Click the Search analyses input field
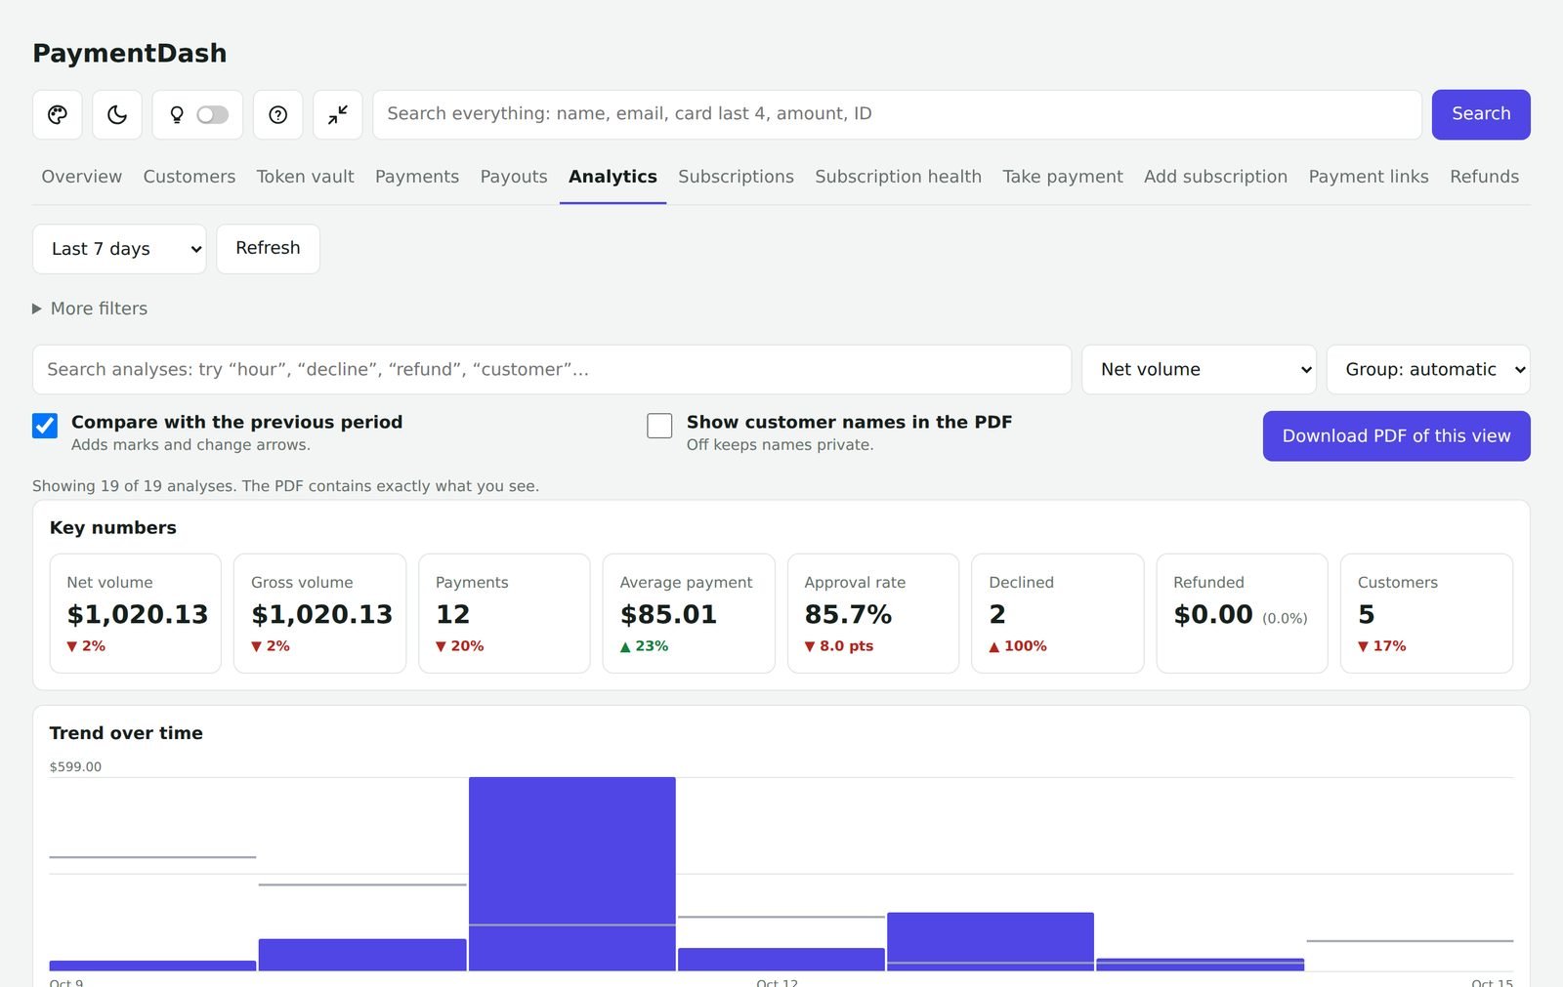1563x987 pixels. tap(552, 370)
